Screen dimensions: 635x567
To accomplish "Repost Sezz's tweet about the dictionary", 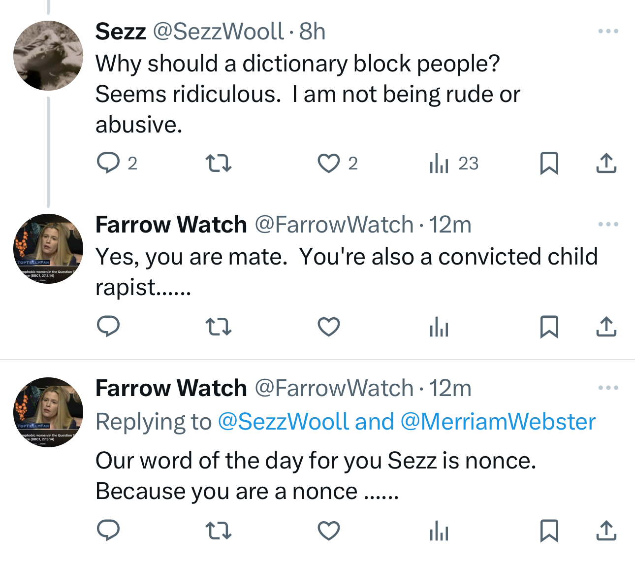I will (x=218, y=163).
